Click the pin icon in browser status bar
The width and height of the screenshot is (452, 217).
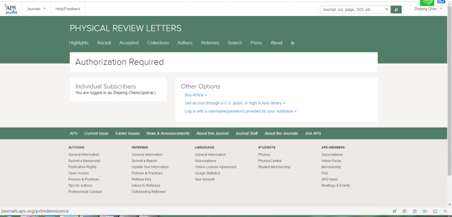pyautogui.click(x=394, y=211)
